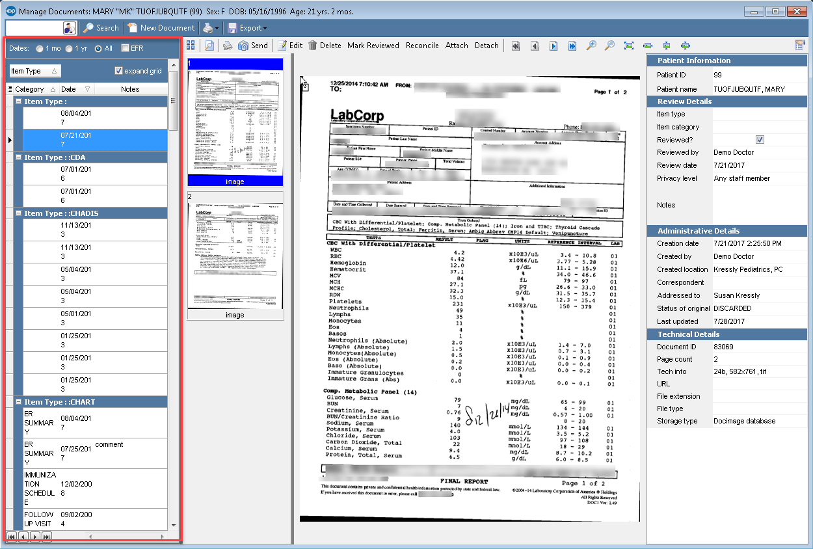Collapse the 'Item Type :' group
The width and height of the screenshot is (813, 549).
18,101
